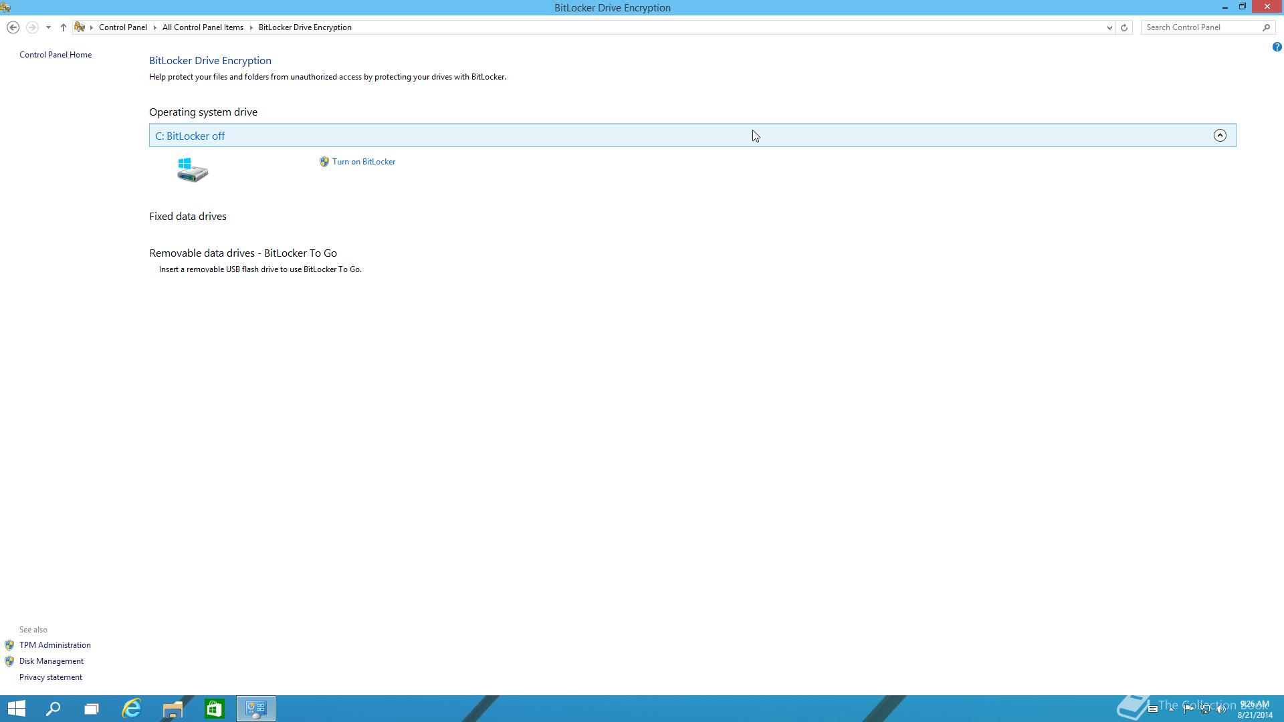The width and height of the screenshot is (1284, 722).
Task: Click the shield icon beside TPM Administration
Action: coord(9,645)
